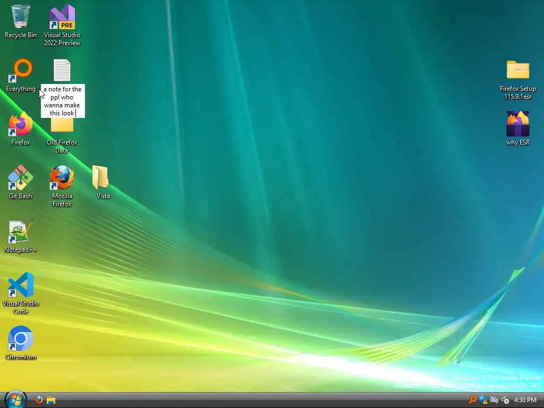
Task: Click the text file icon being renamed
Action: click(62, 71)
